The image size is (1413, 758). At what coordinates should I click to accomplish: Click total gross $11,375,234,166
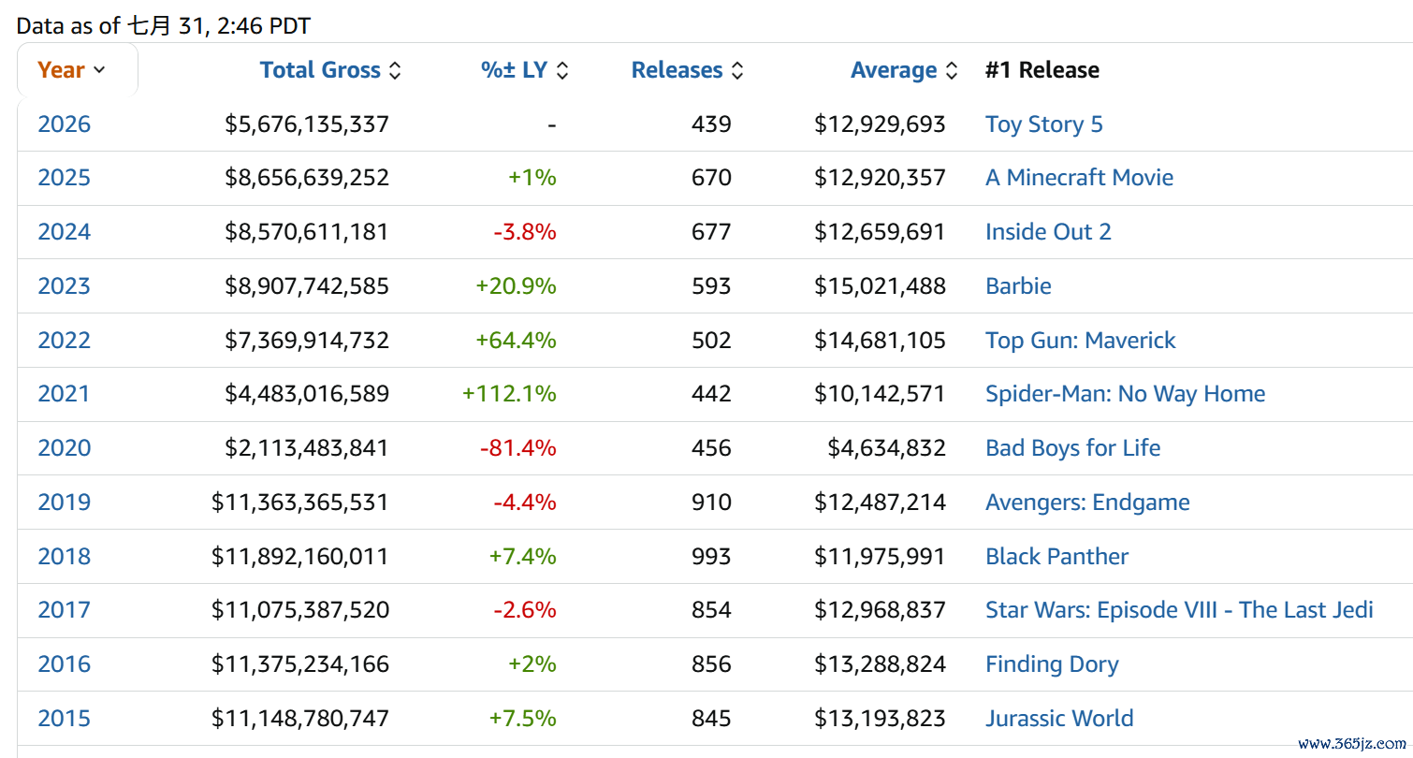coord(300,664)
